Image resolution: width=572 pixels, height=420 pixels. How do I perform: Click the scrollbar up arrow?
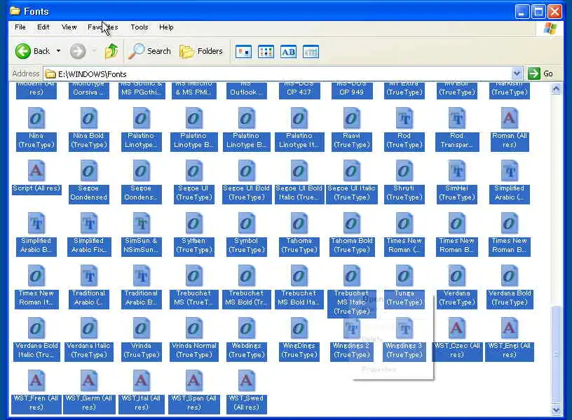[x=556, y=88]
